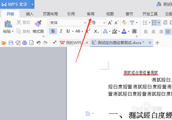Screen dimensions: 172x120
Task: Print with the printer icon
Action: [24, 43]
